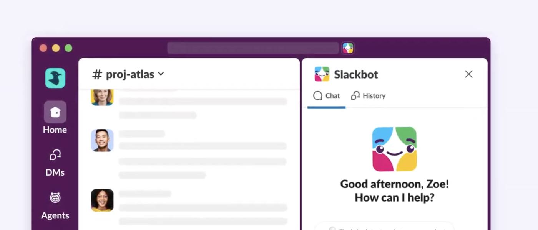Click the red window close button
Screen dimensions: 538x230
[x=43, y=48]
